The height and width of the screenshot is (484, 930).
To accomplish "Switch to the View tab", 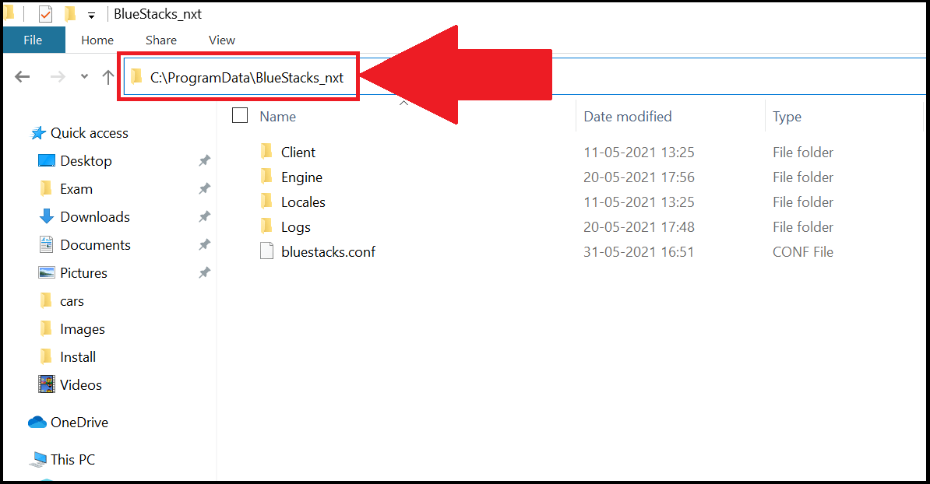I will 221,40.
